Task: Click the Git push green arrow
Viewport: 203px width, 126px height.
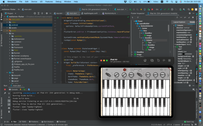Action: pyautogui.click(x=168, y=9)
